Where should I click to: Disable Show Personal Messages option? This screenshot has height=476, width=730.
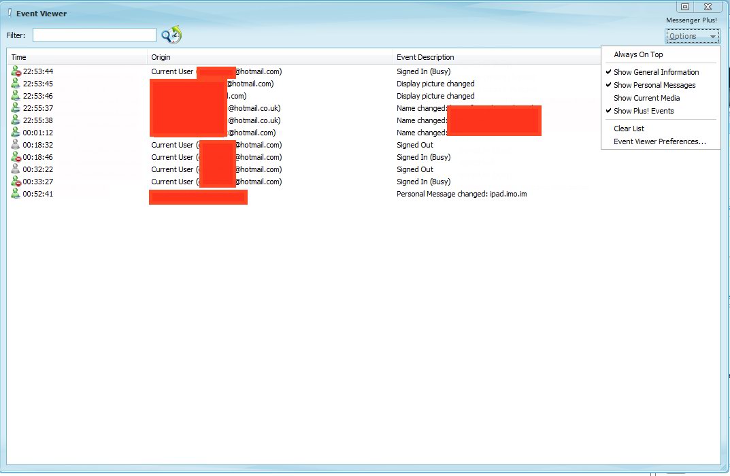pos(654,85)
